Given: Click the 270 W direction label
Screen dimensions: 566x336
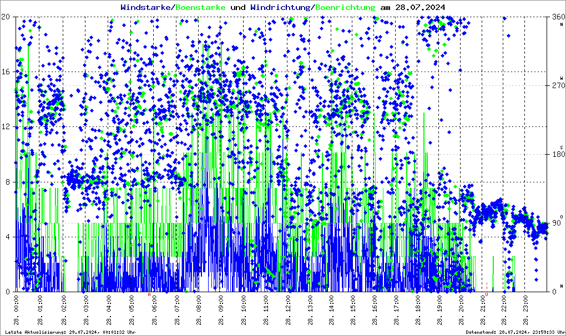Looking at the screenshot, I should pos(559,85).
